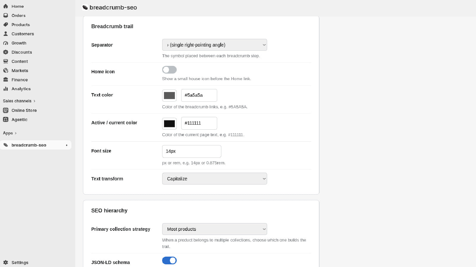The image size is (476, 267).
Task: Expand the Sales channels section chevron
Action: [x=35, y=101]
